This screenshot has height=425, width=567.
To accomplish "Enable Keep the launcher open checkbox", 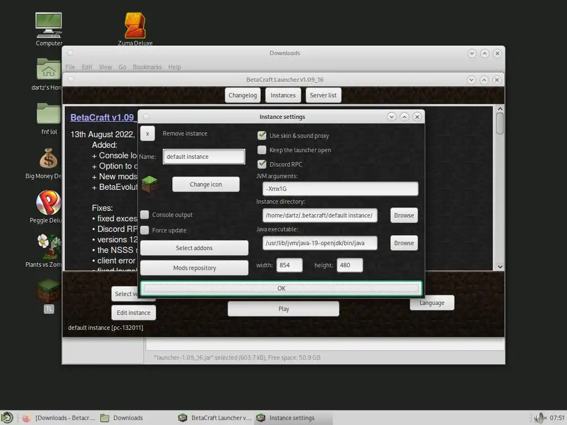I will [x=262, y=149].
